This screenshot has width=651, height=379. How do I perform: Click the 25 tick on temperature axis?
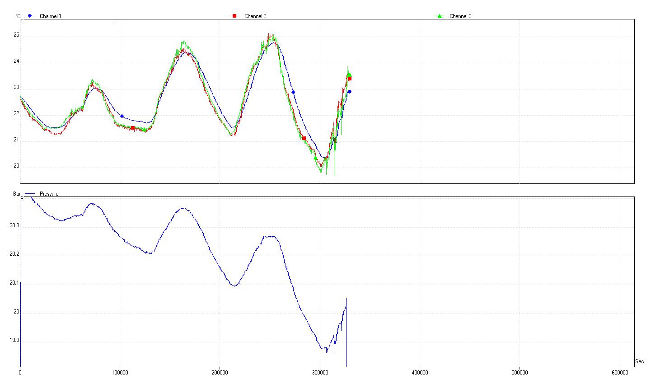point(17,35)
